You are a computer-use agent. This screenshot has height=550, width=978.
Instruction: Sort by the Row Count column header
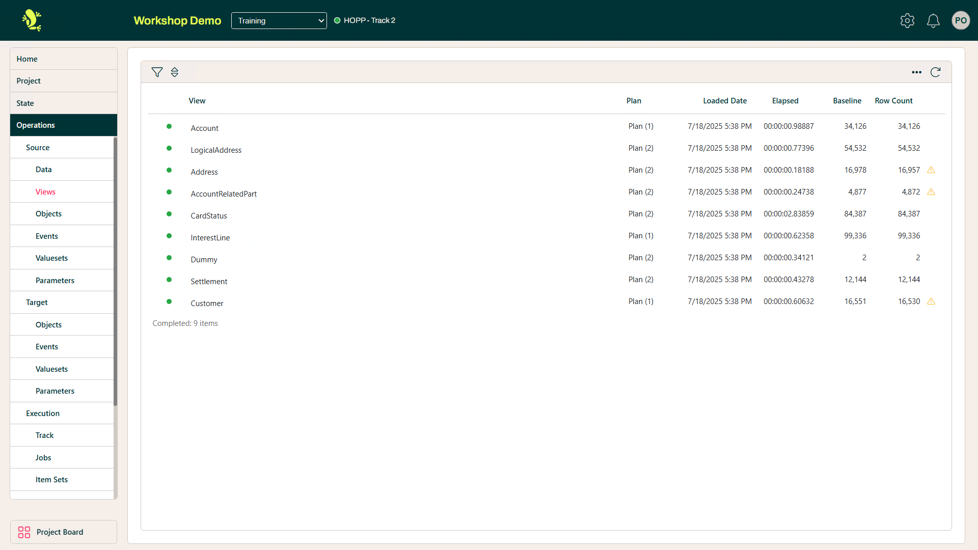(893, 101)
